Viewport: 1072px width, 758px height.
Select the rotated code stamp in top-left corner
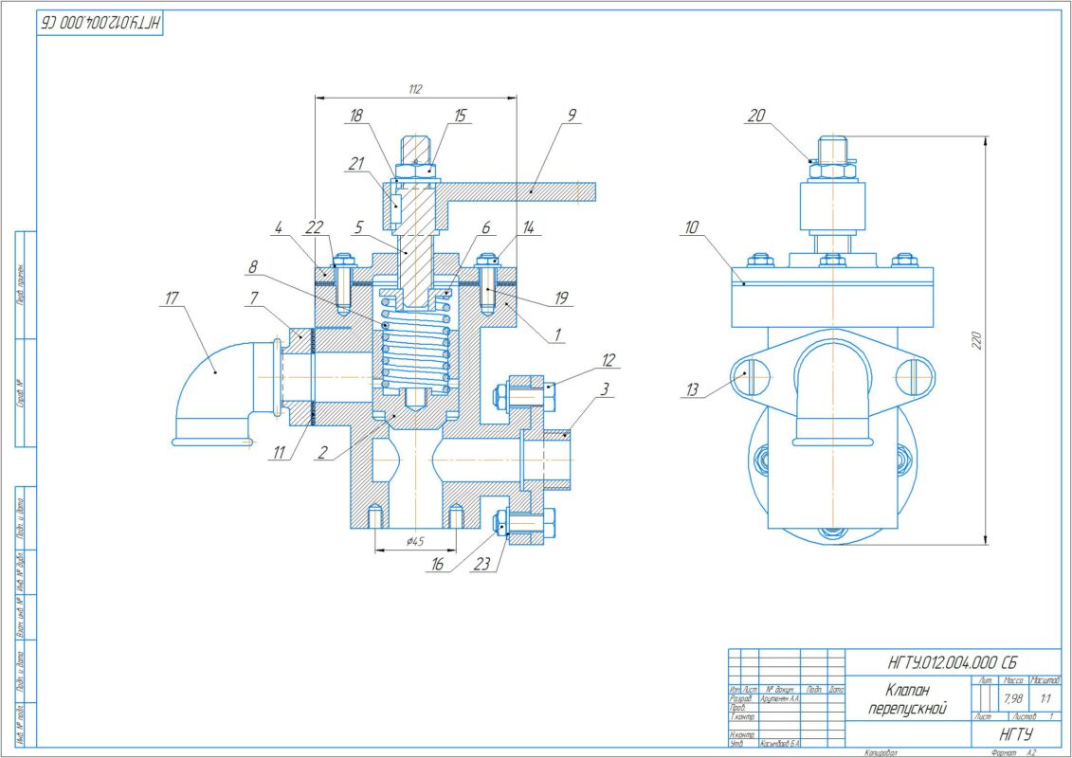pyautogui.click(x=101, y=23)
